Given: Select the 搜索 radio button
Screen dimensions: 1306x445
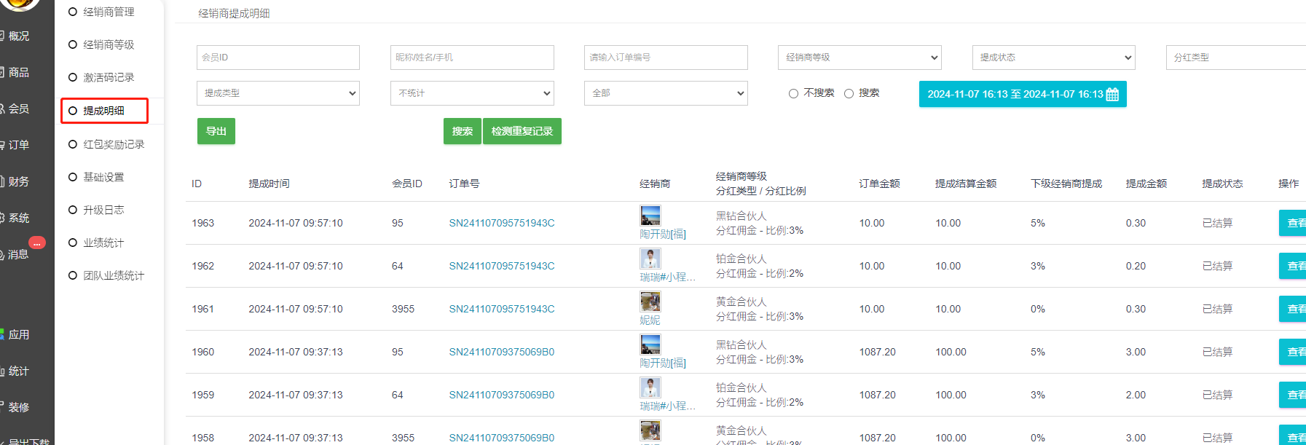Looking at the screenshot, I should tap(849, 93).
